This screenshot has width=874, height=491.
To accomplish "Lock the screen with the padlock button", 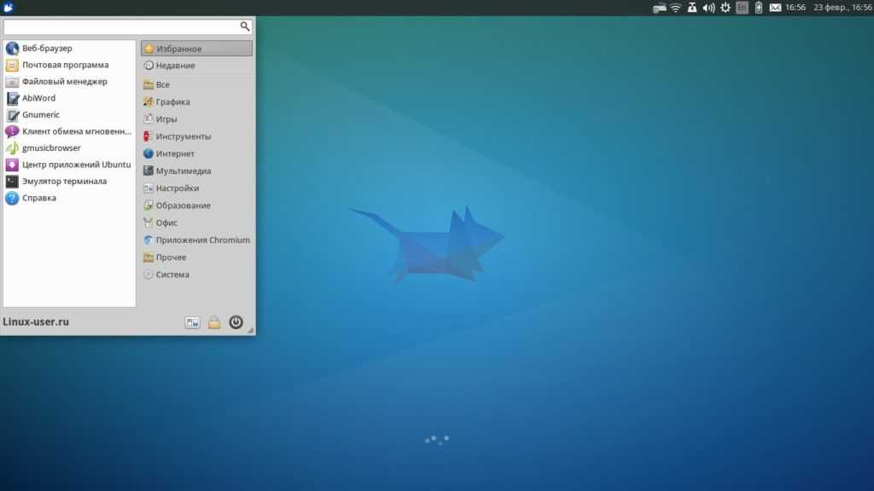I will [x=214, y=322].
